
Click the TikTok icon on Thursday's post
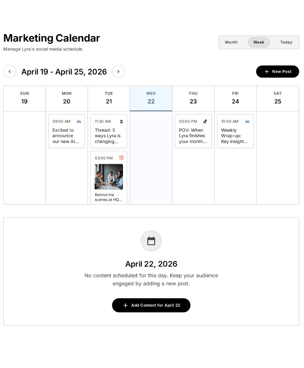pyautogui.click(x=205, y=121)
